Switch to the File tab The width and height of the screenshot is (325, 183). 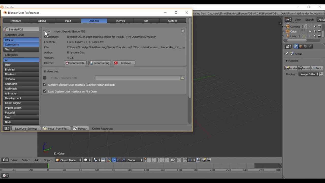click(x=146, y=21)
